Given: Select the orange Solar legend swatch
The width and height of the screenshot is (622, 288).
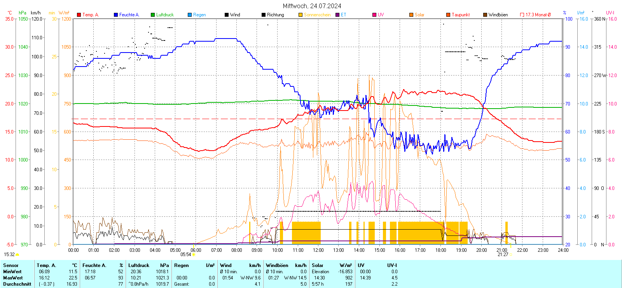Looking at the screenshot, I should [411, 15].
